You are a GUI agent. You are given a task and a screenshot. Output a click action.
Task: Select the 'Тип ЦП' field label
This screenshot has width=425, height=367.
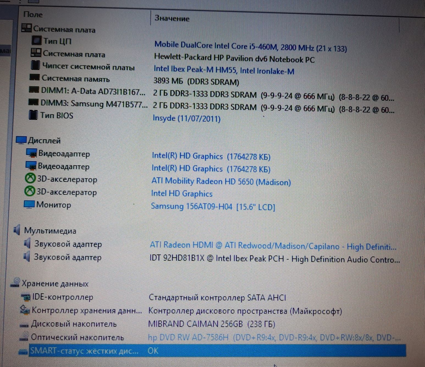58,41
